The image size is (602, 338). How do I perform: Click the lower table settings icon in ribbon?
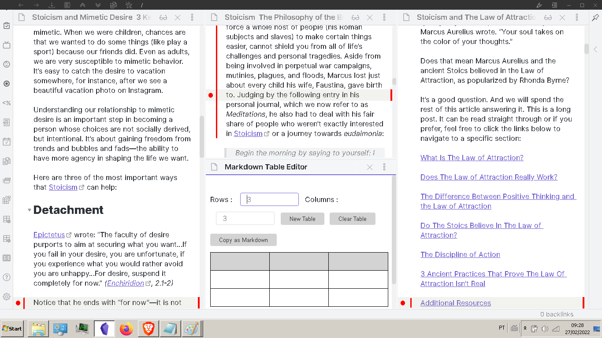[7, 239]
